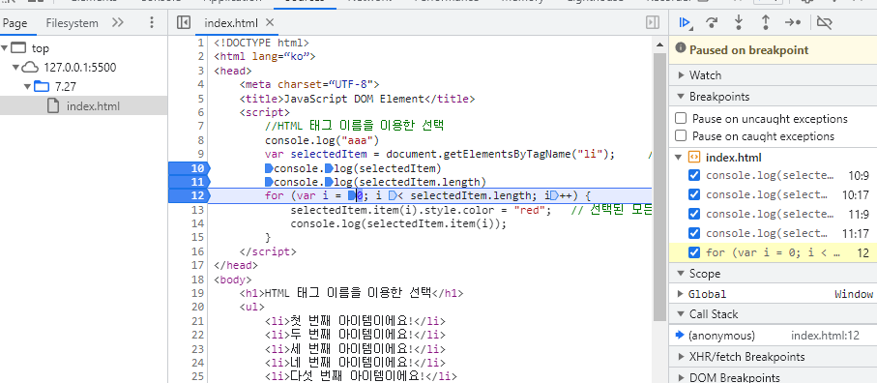
Task: Click line 10 breakpoint marker in gutter
Action: point(190,168)
